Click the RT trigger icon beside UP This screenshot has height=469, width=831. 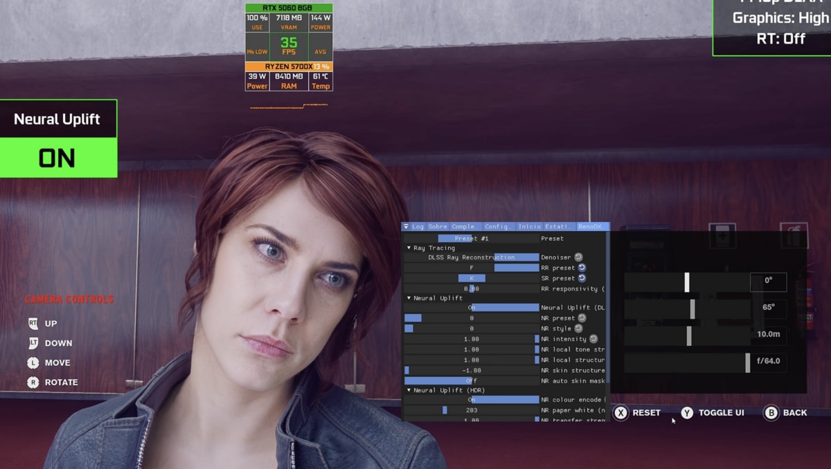(x=33, y=323)
